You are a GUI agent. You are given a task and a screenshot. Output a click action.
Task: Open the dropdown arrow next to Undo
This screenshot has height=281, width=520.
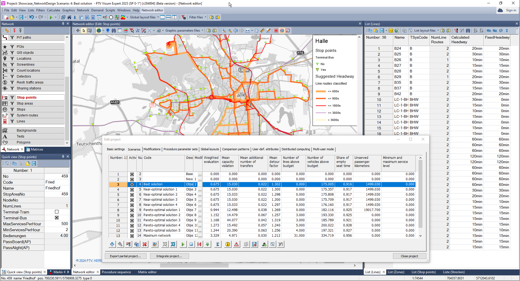point(36,17)
